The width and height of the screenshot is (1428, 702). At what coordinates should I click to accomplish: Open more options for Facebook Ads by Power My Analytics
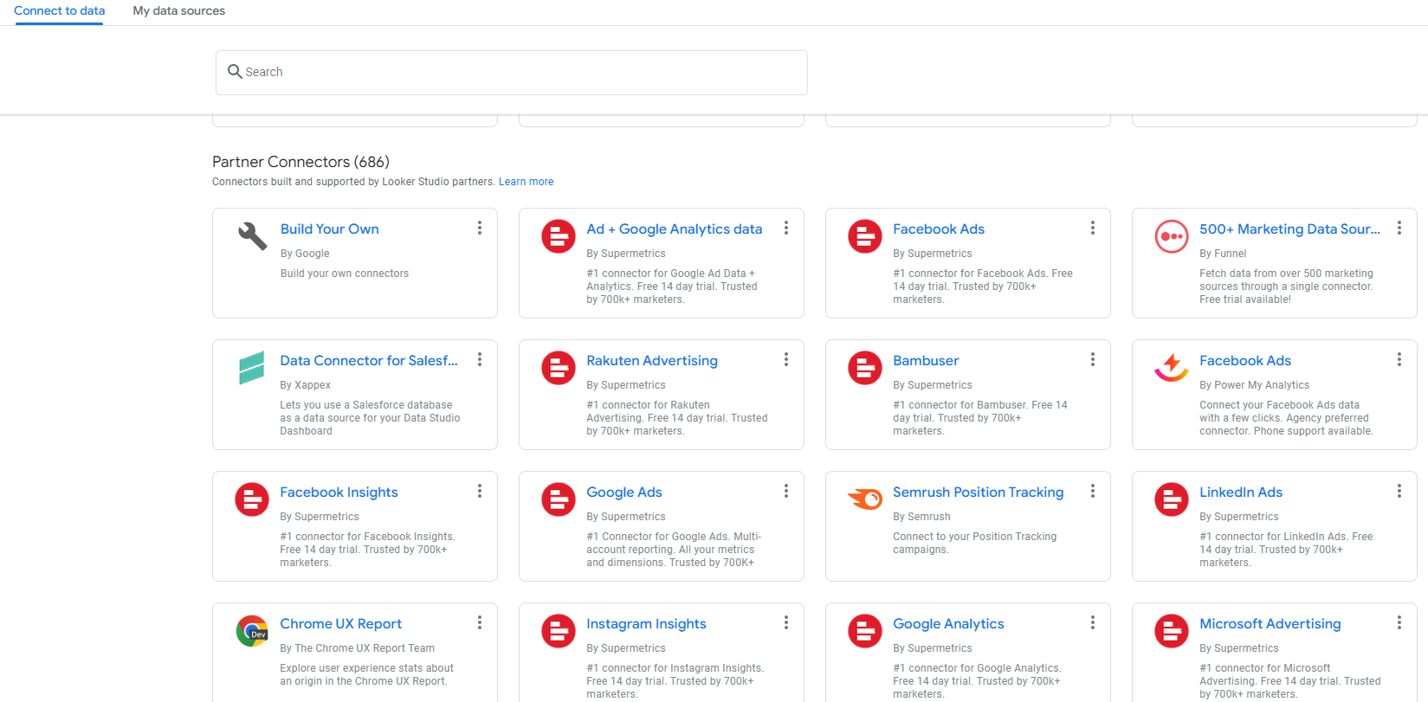pos(1399,359)
